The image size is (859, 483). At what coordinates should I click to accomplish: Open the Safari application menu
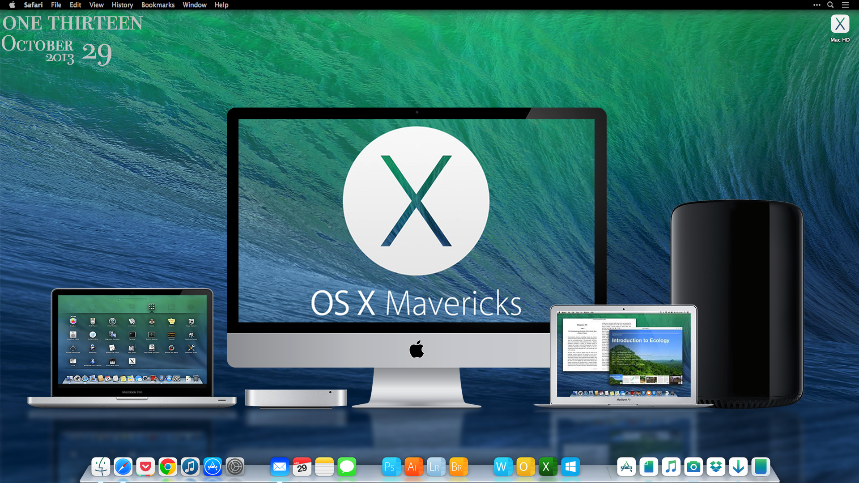33,5
